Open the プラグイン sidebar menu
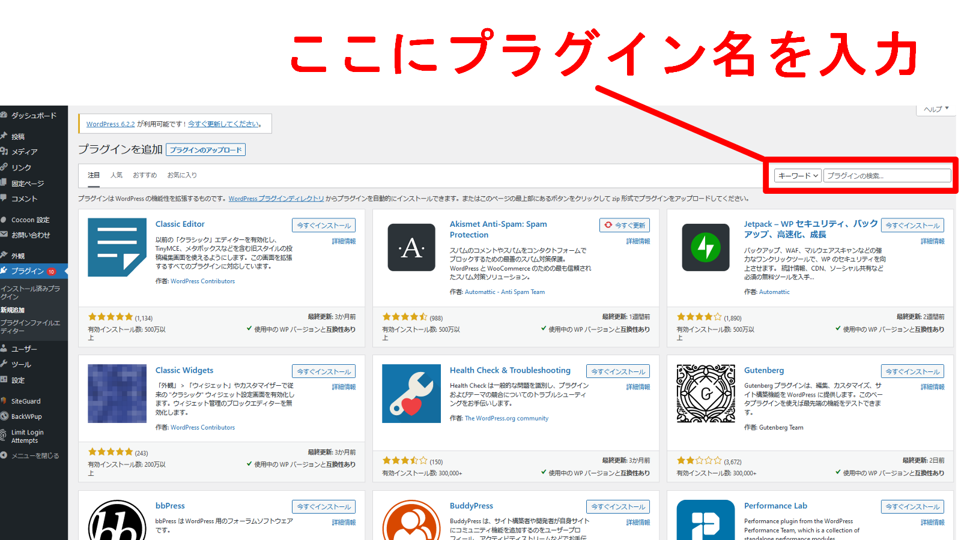Screen dimensions: 961x540 (28, 271)
